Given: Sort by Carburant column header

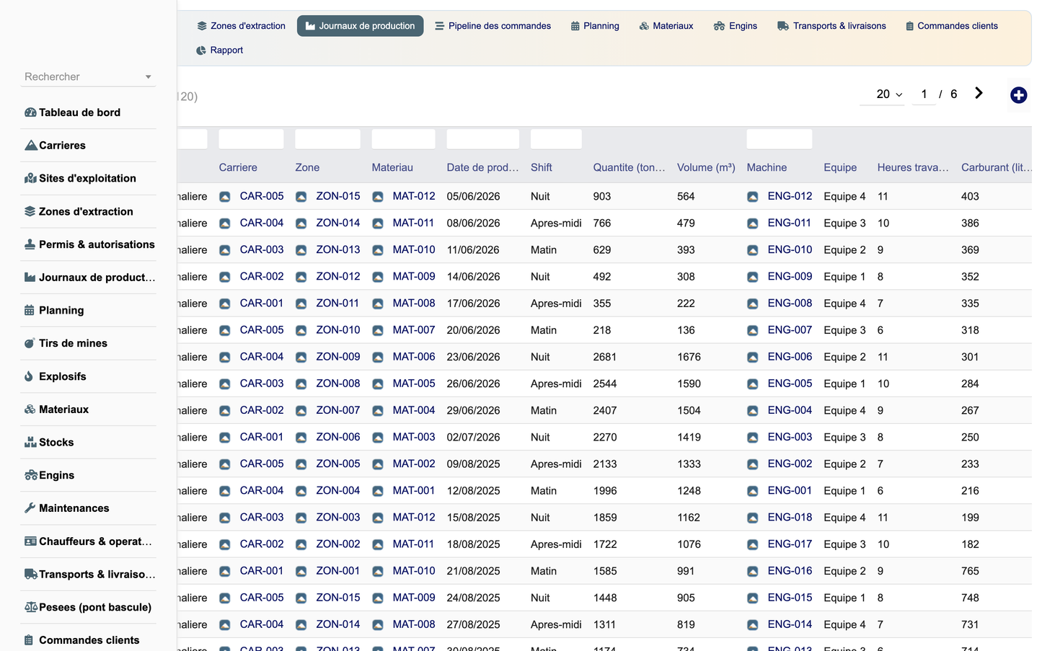Looking at the screenshot, I should [x=997, y=167].
